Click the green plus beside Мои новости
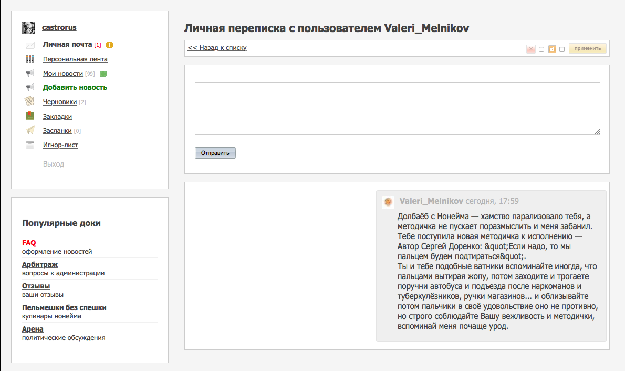The width and height of the screenshot is (625, 371). click(103, 74)
